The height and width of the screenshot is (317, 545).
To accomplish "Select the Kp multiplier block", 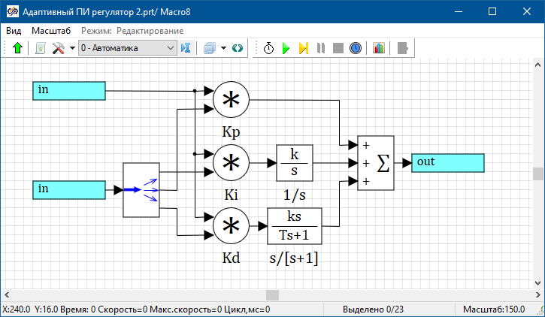I will [x=230, y=101].
